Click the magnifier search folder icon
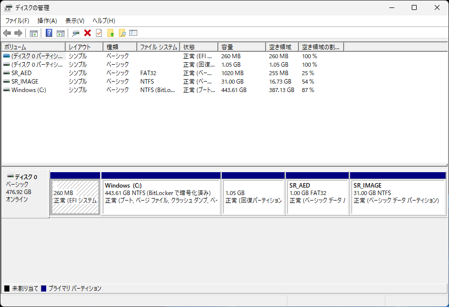449x307 pixels. 122,33
